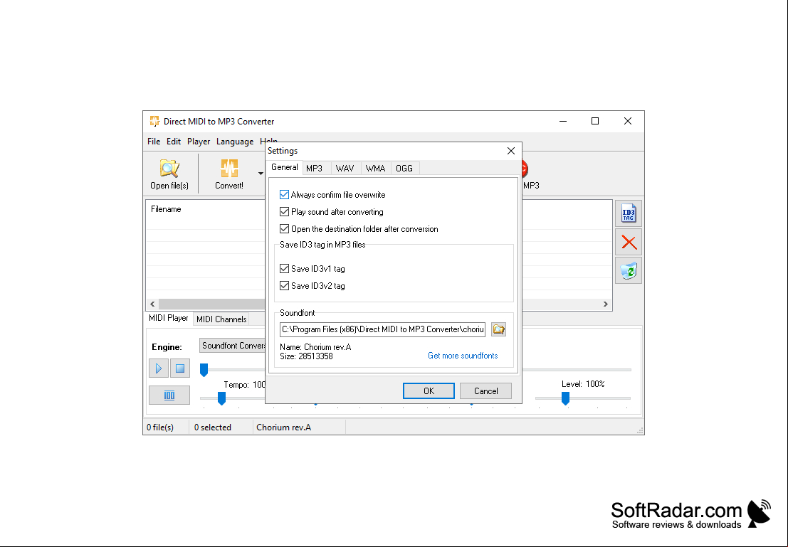Screen dimensions: 788x547
Task: Maximize the Direct MIDI to MP3 Converter window
Action: (595, 121)
